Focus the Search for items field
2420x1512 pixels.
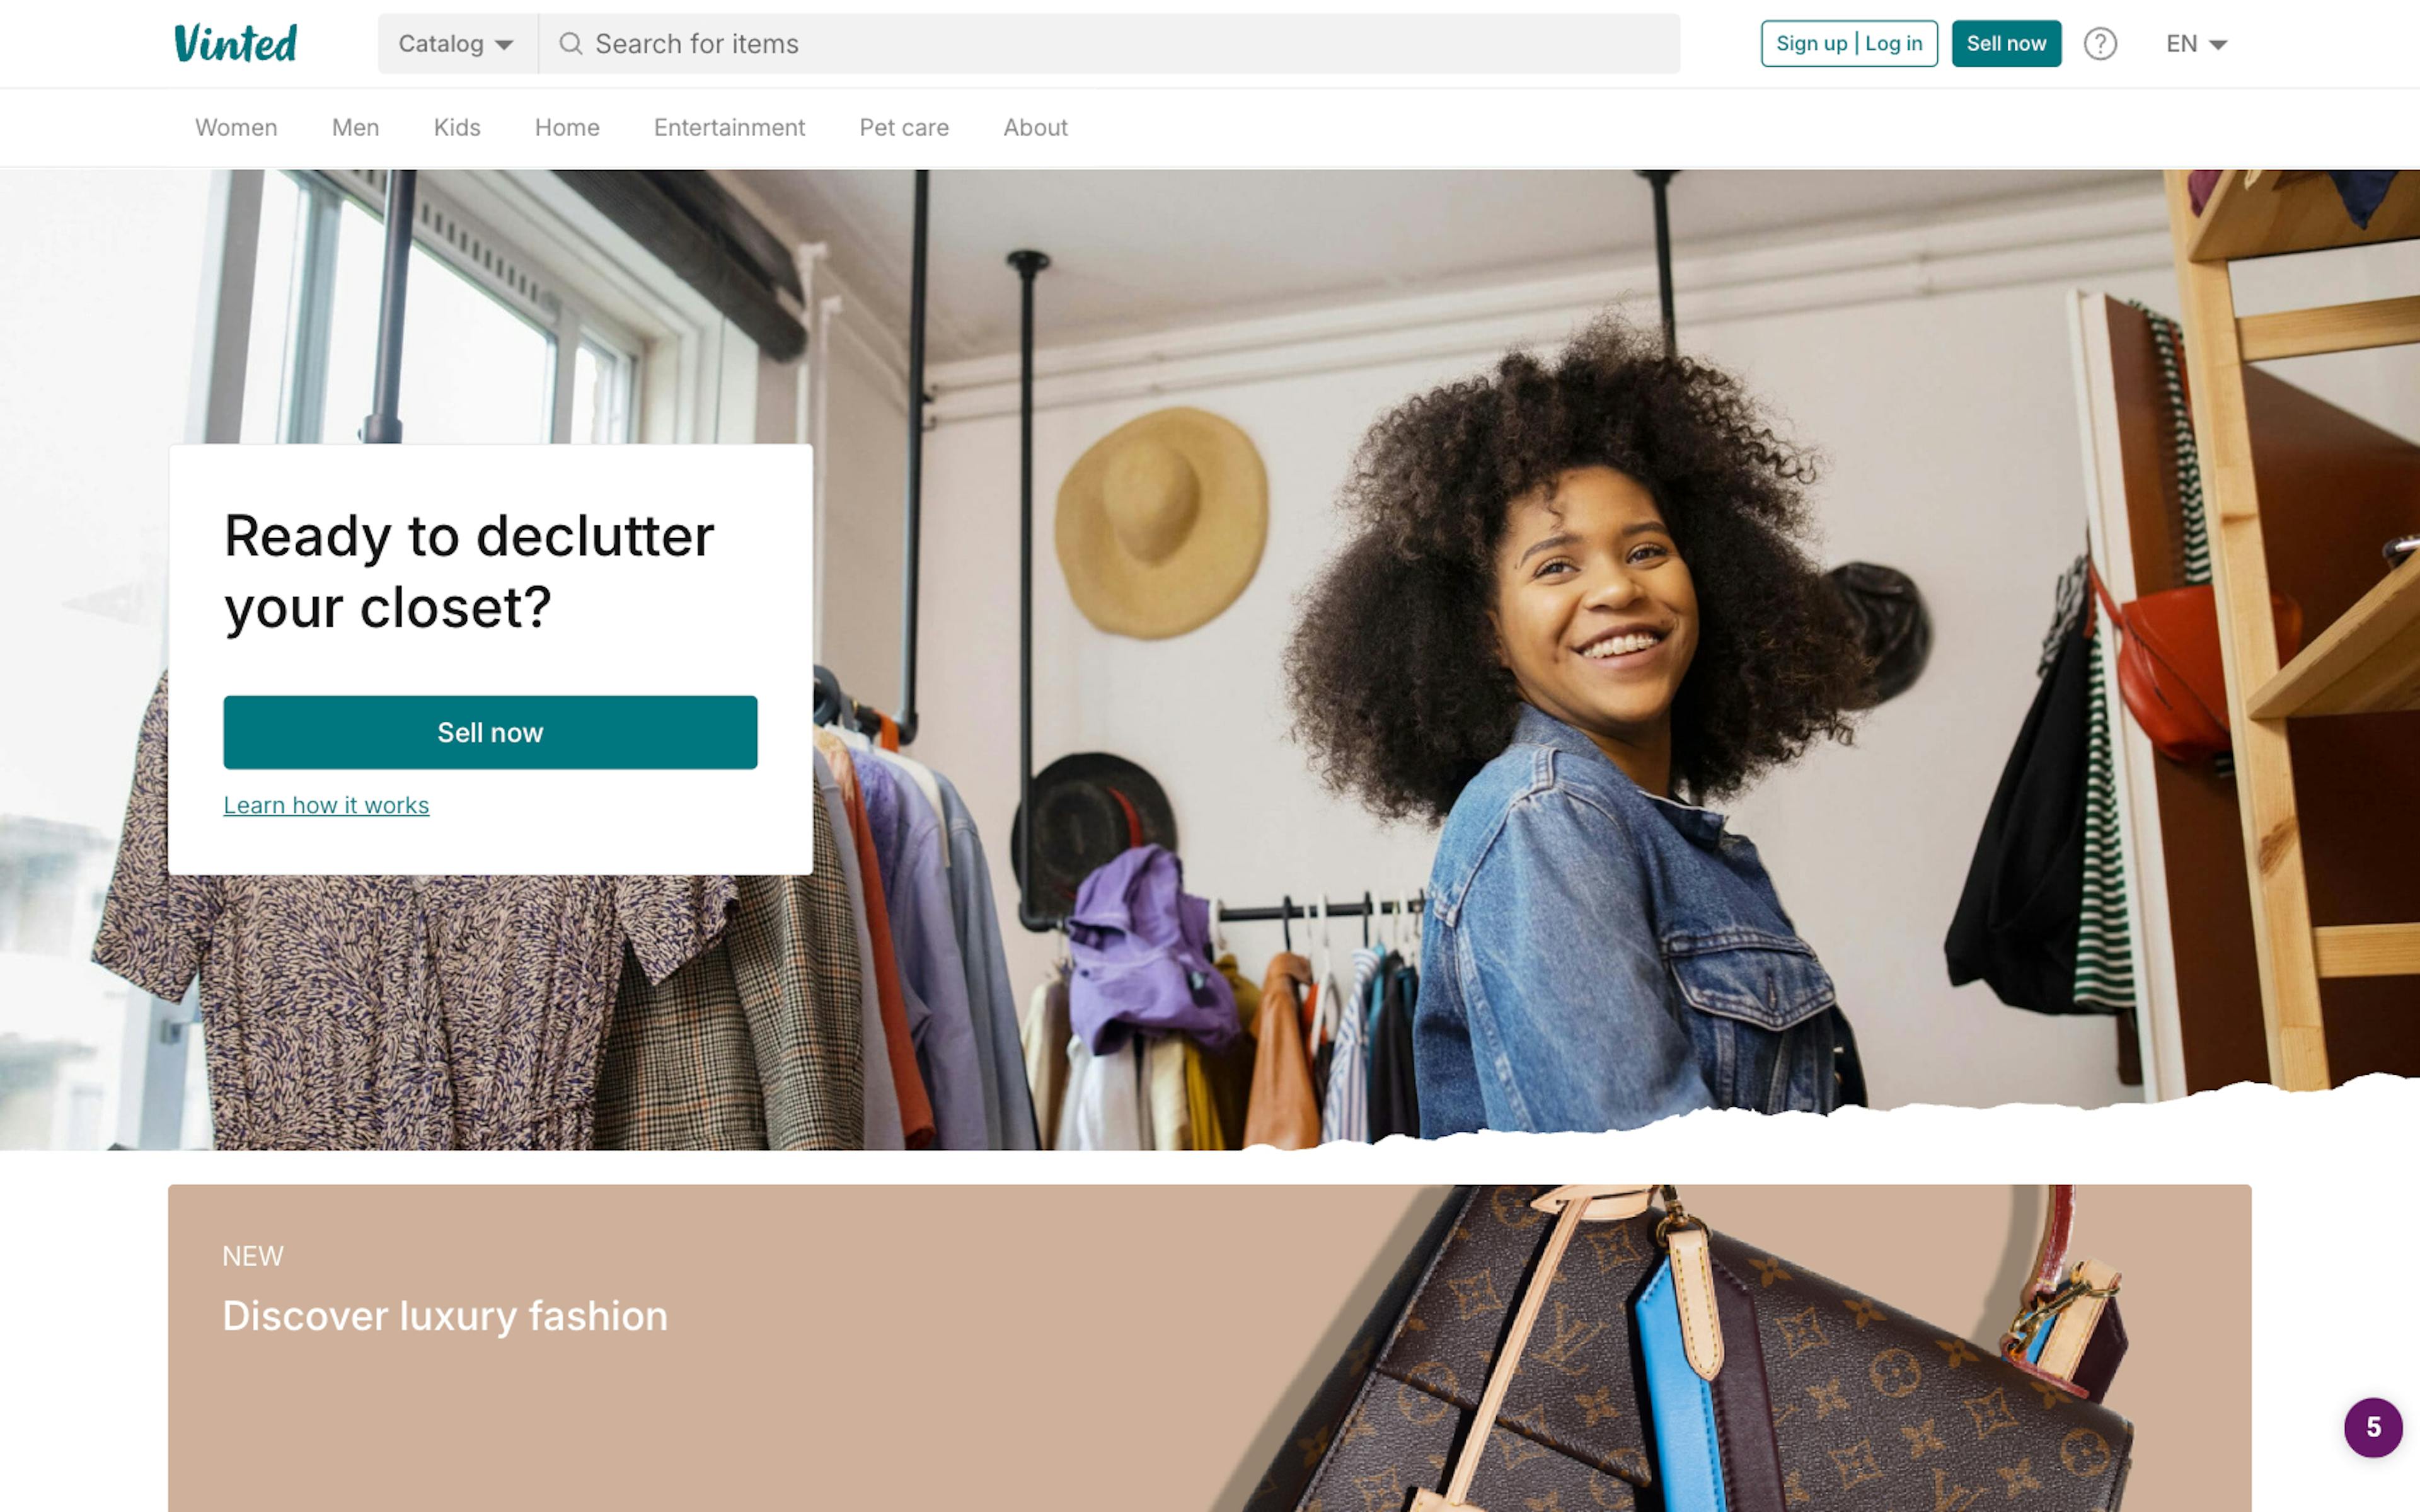pos(1109,43)
